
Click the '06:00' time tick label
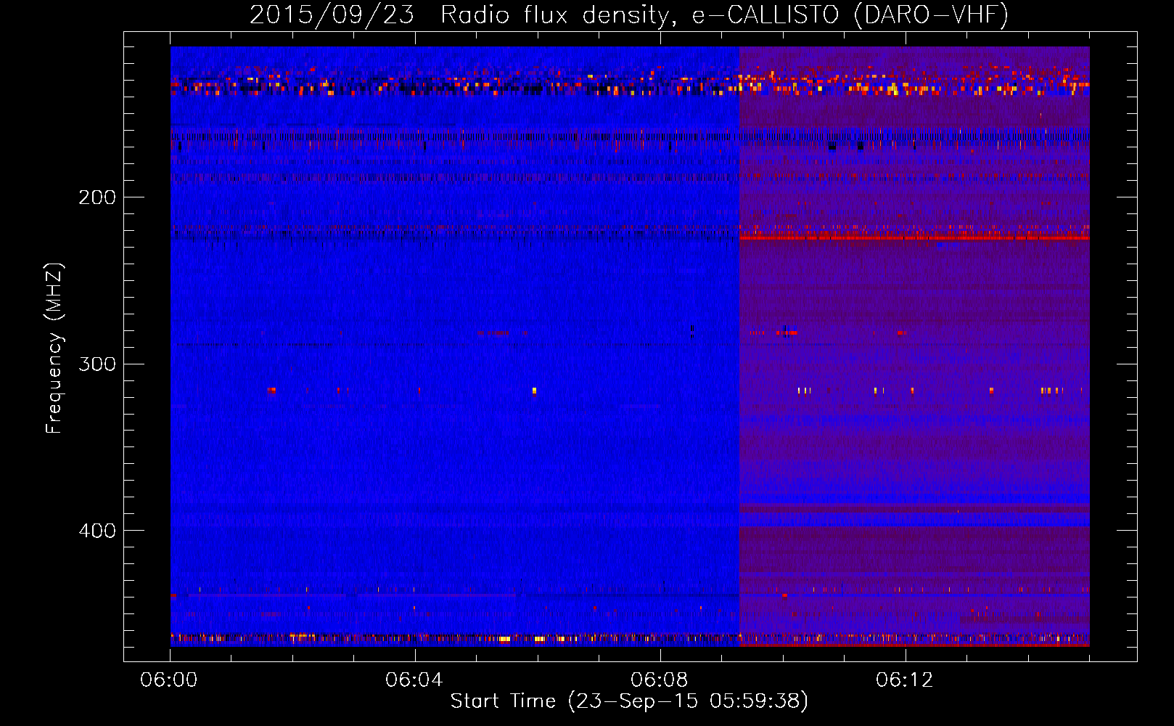click(169, 680)
